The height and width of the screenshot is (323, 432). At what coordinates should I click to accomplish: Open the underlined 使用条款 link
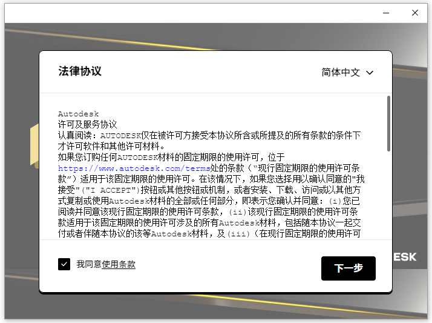tap(119, 264)
